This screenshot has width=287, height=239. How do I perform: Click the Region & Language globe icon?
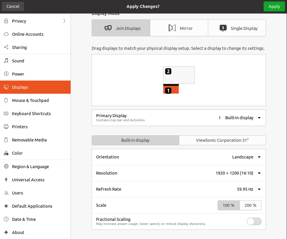point(6,166)
